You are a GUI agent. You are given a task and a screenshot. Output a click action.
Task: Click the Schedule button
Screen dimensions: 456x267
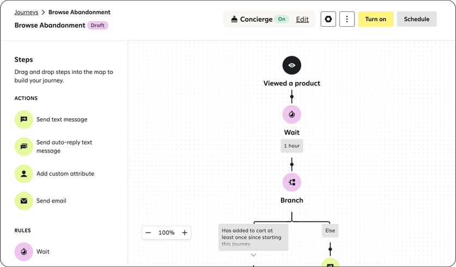coord(416,19)
